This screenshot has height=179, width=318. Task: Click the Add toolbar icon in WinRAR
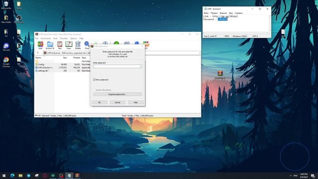[x=40, y=45]
